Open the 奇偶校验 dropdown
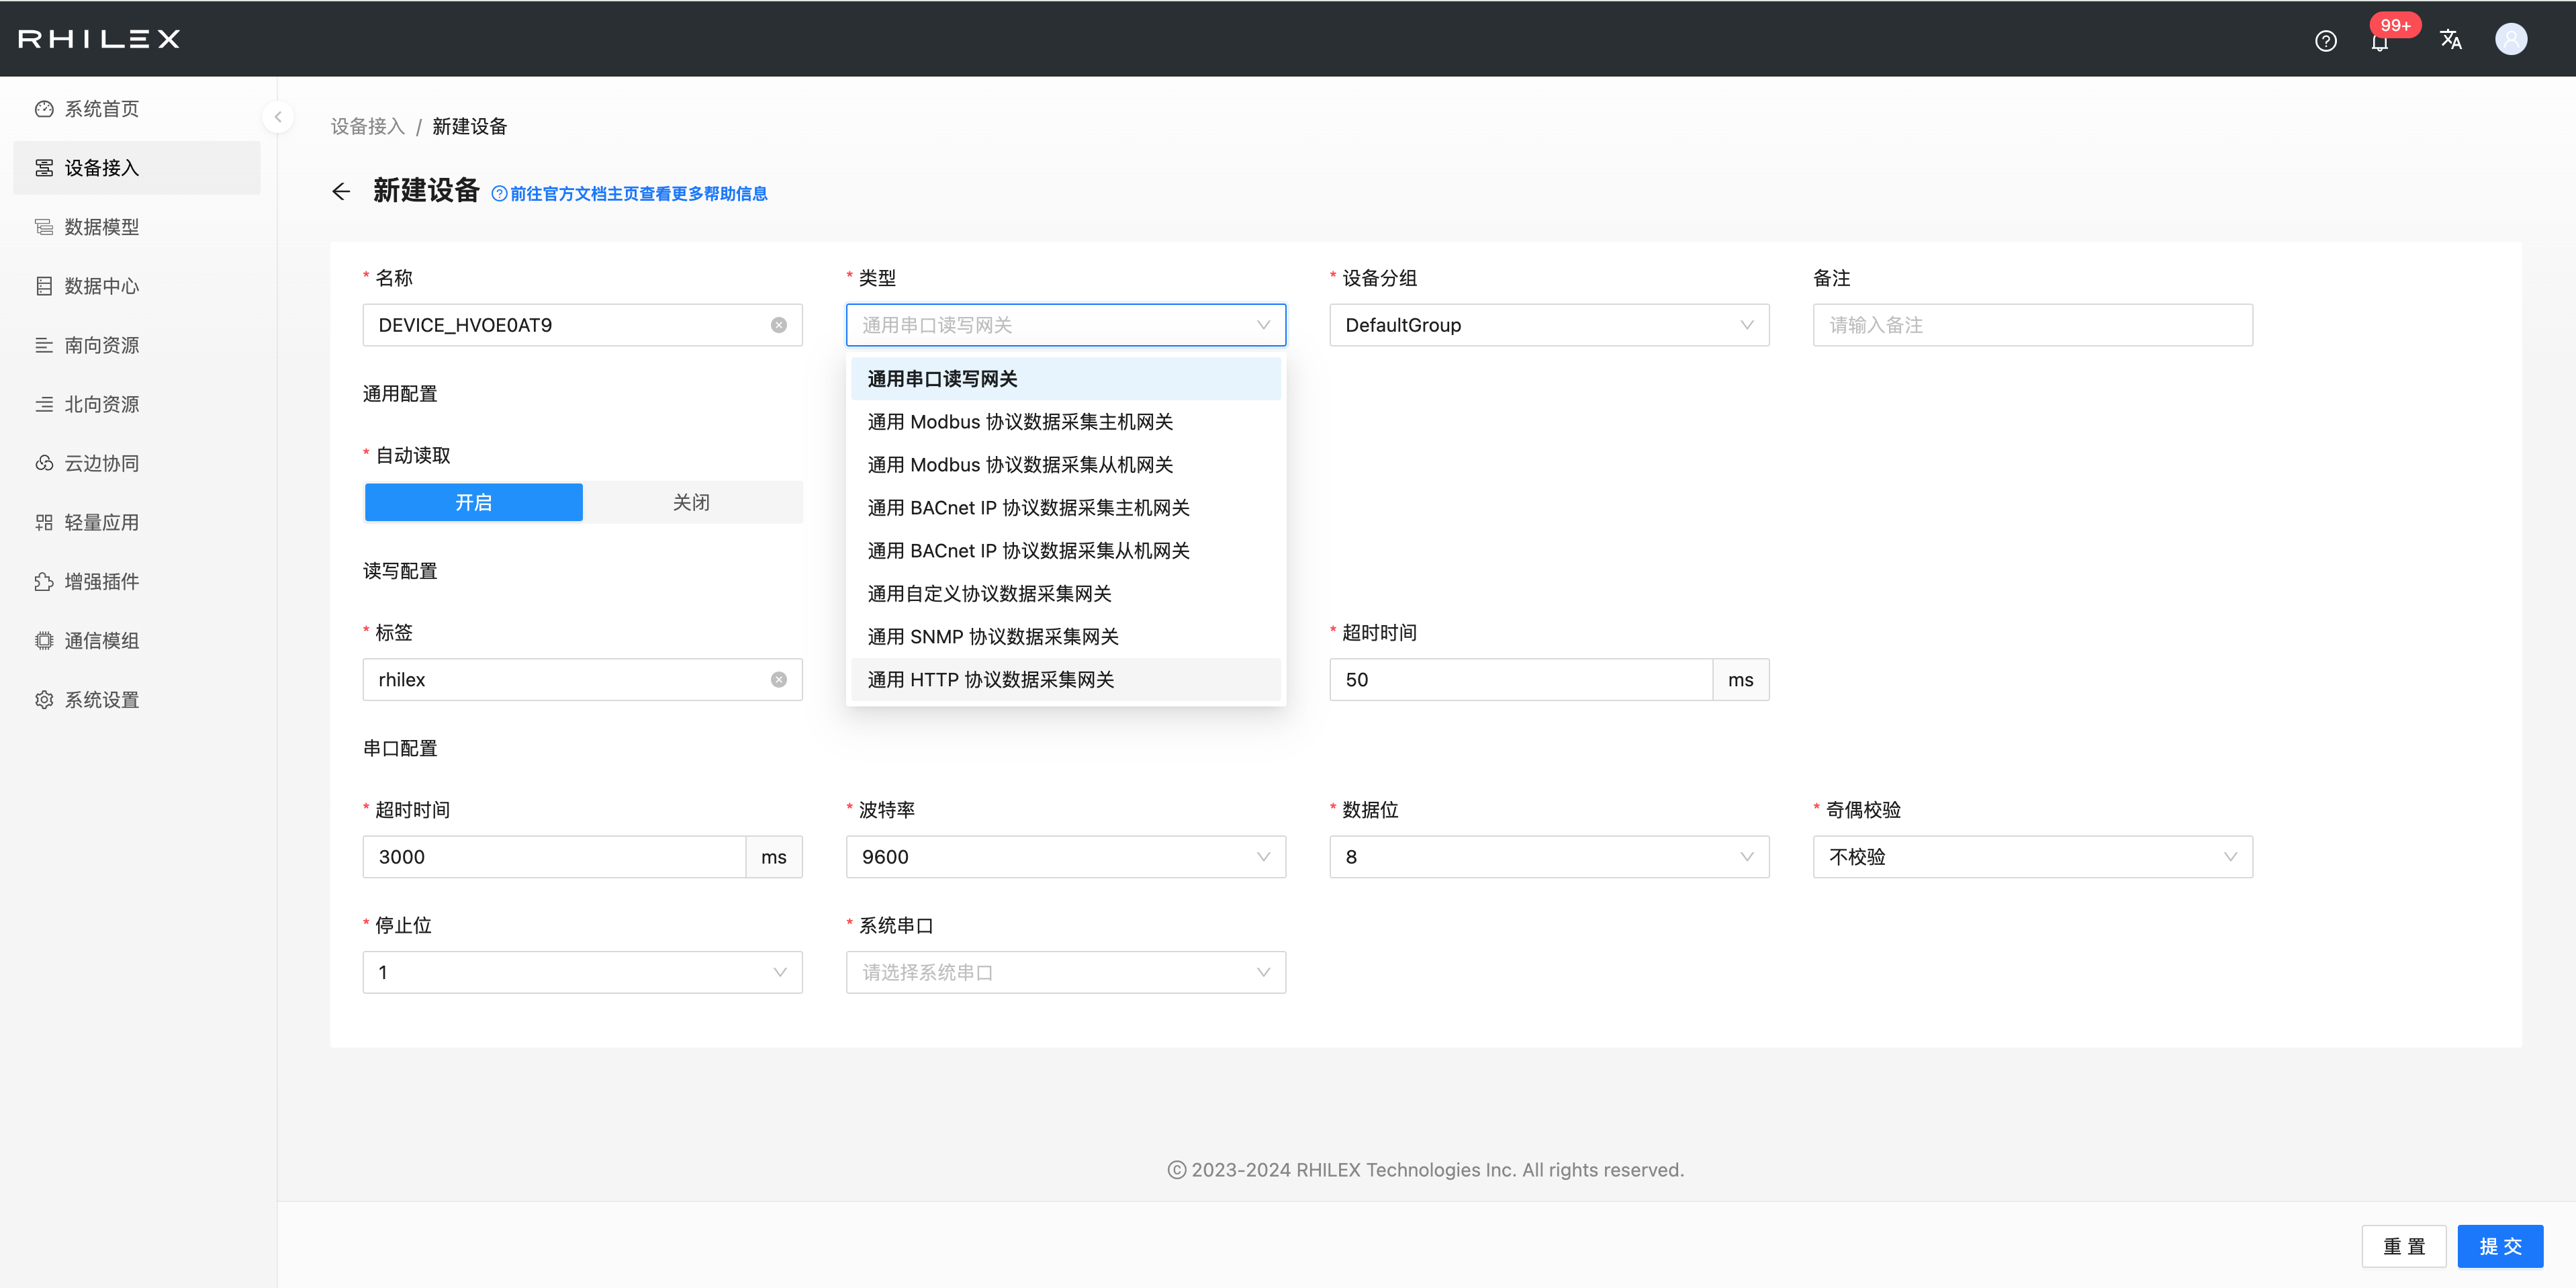 pyautogui.click(x=2031, y=856)
